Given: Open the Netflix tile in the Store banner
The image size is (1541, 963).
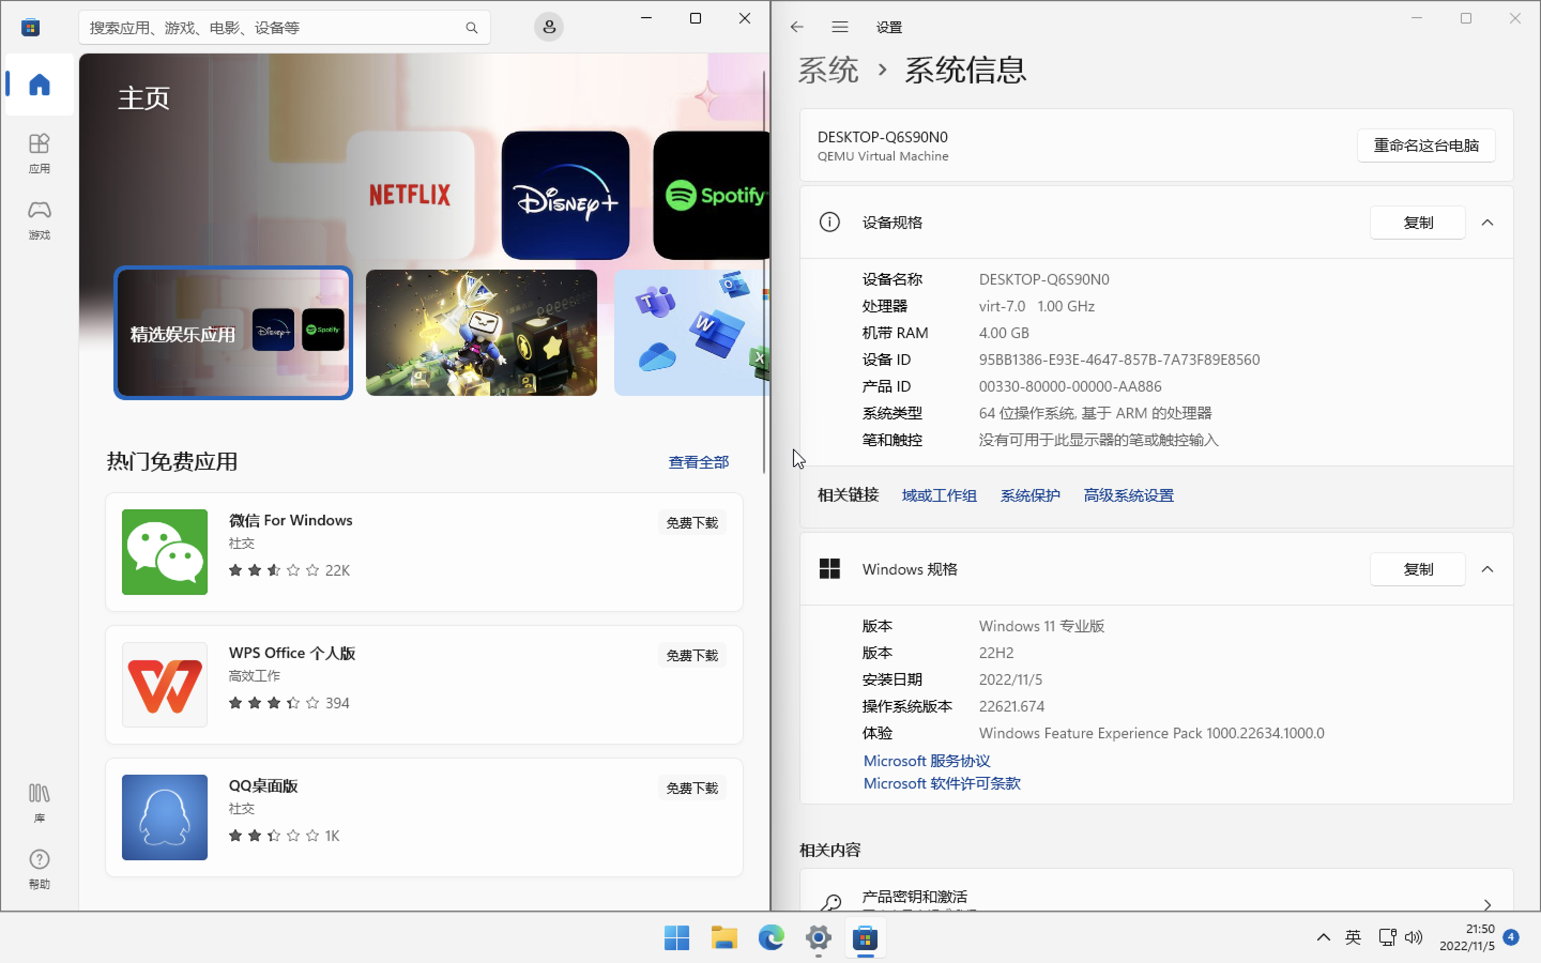Looking at the screenshot, I should coord(410,195).
